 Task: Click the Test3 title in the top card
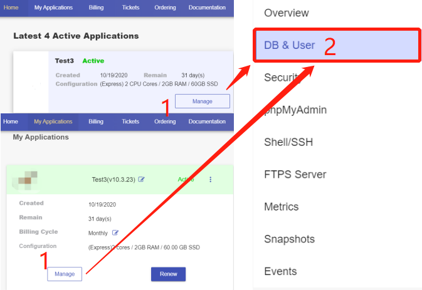click(65, 61)
